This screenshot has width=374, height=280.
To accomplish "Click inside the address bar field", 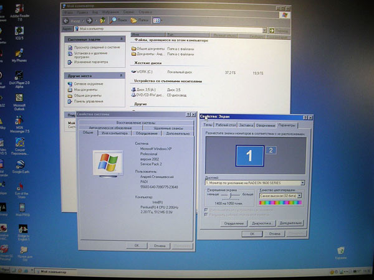I will tap(168, 29).
